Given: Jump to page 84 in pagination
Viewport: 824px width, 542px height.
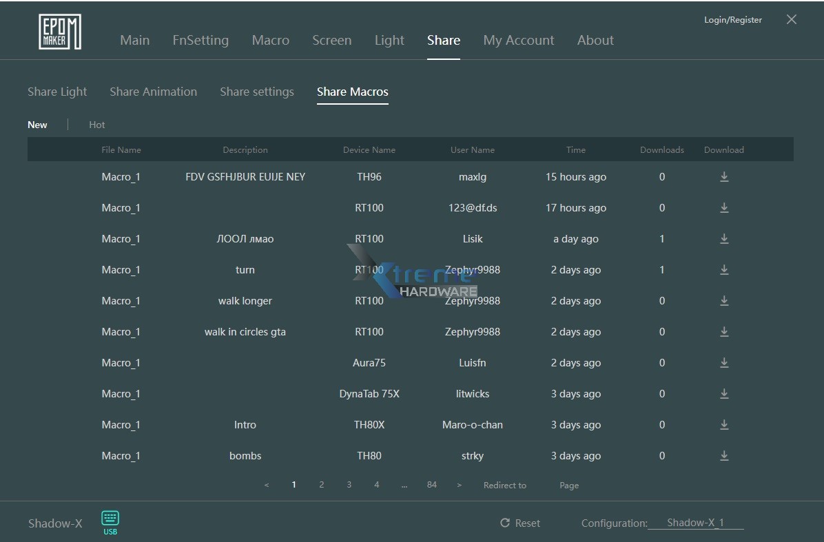Looking at the screenshot, I should [x=432, y=485].
